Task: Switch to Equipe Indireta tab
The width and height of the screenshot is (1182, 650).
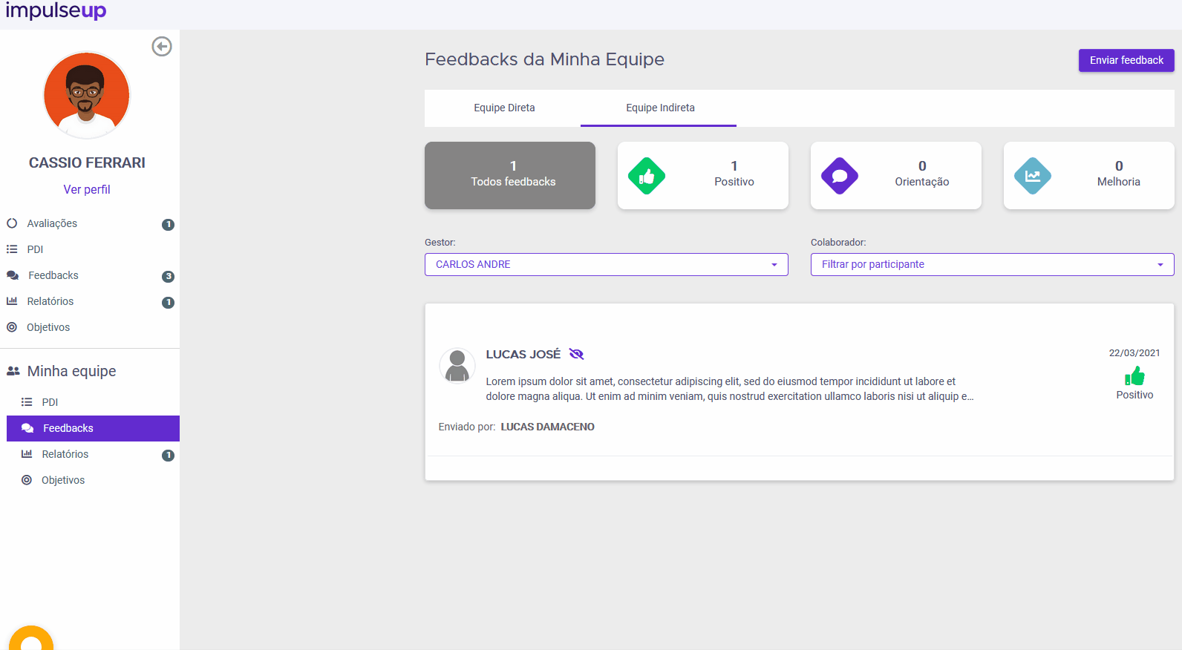Action: click(x=660, y=108)
